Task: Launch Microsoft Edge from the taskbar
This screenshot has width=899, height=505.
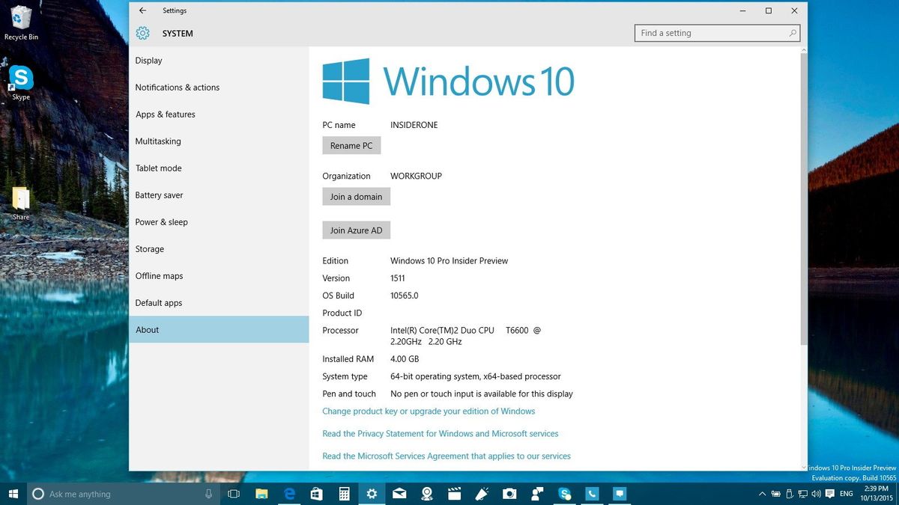Action: [289, 494]
